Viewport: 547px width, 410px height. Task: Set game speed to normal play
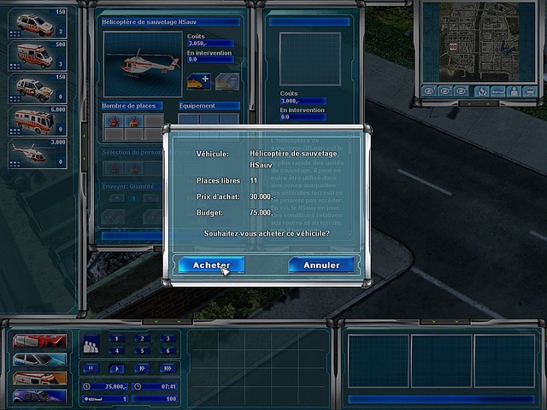click(x=116, y=368)
